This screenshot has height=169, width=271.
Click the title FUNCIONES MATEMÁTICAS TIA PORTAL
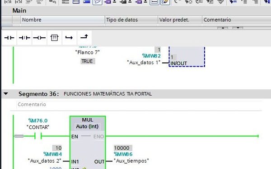coord(107,94)
